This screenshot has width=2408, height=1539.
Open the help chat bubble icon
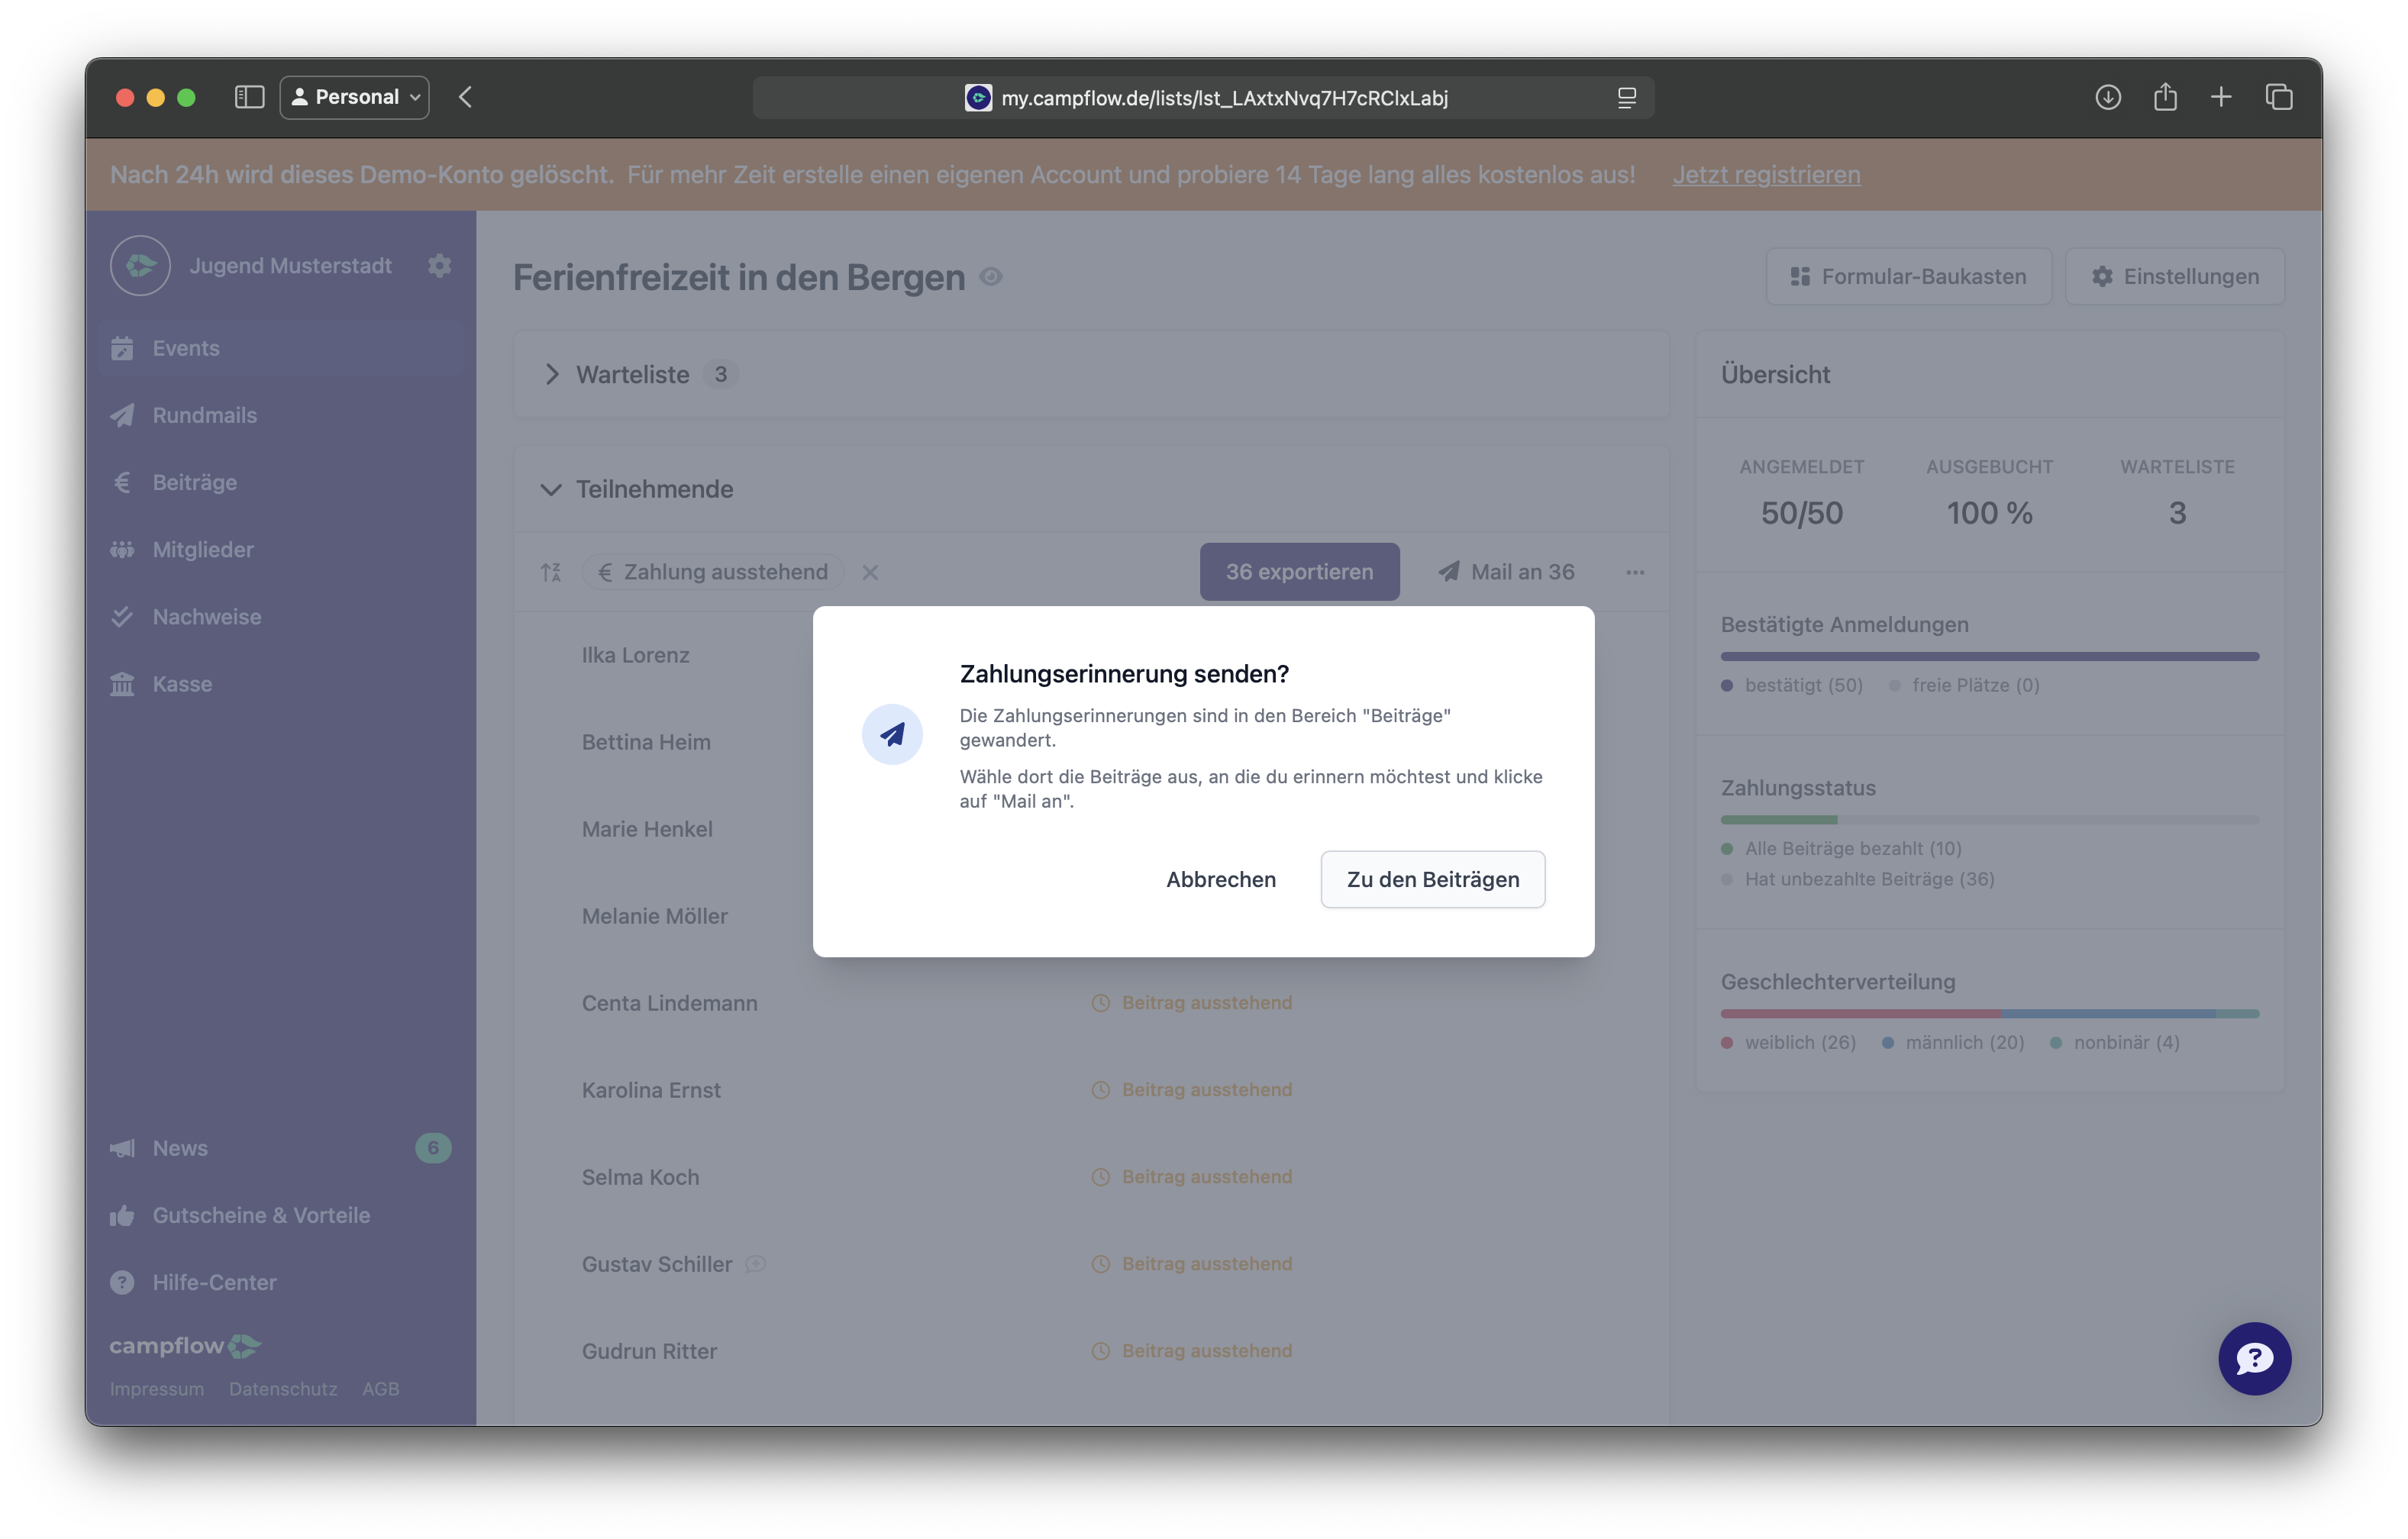[x=2254, y=1358]
